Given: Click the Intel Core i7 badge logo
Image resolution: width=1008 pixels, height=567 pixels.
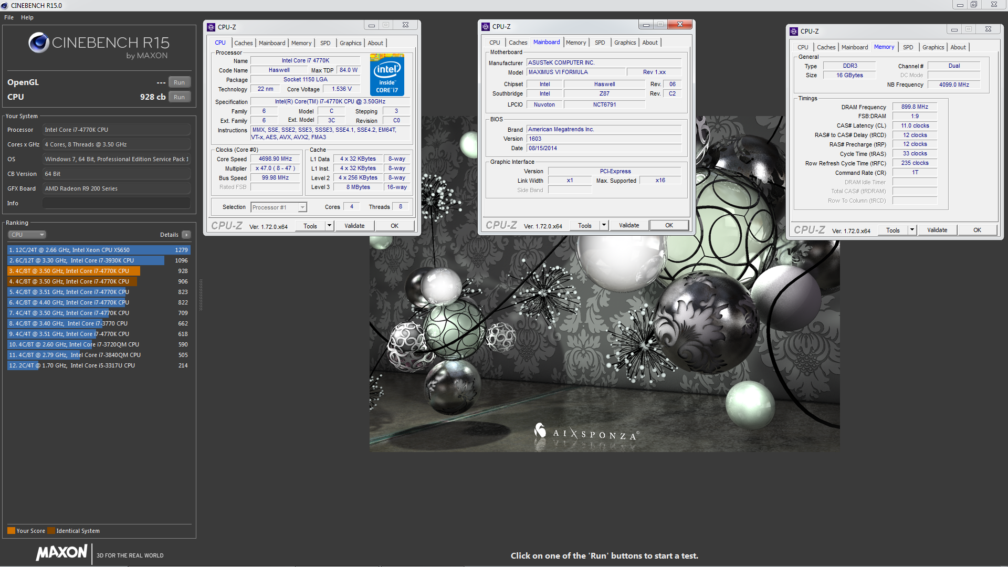Looking at the screenshot, I should (x=387, y=75).
